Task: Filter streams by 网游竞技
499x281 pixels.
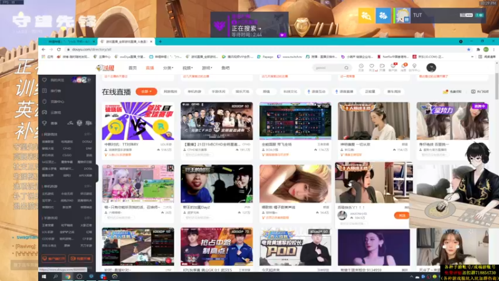Action: [170, 91]
